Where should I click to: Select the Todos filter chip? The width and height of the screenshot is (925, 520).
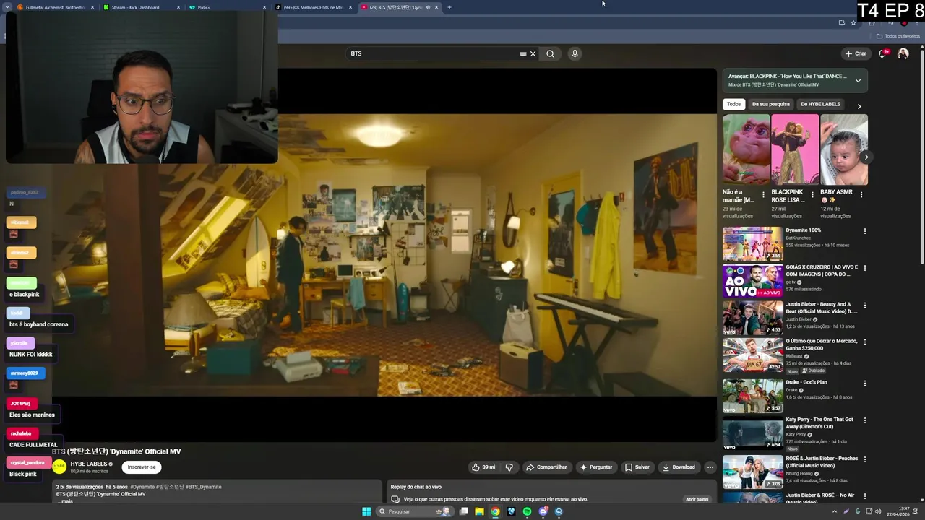tap(733, 104)
